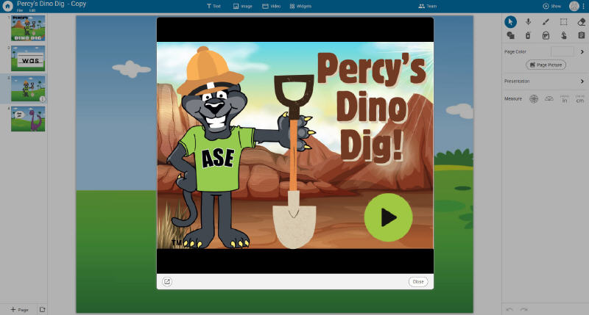The height and width of the screenshot is (315, 589).
Task: Close the video popup dialog
Action: [418, 282]
